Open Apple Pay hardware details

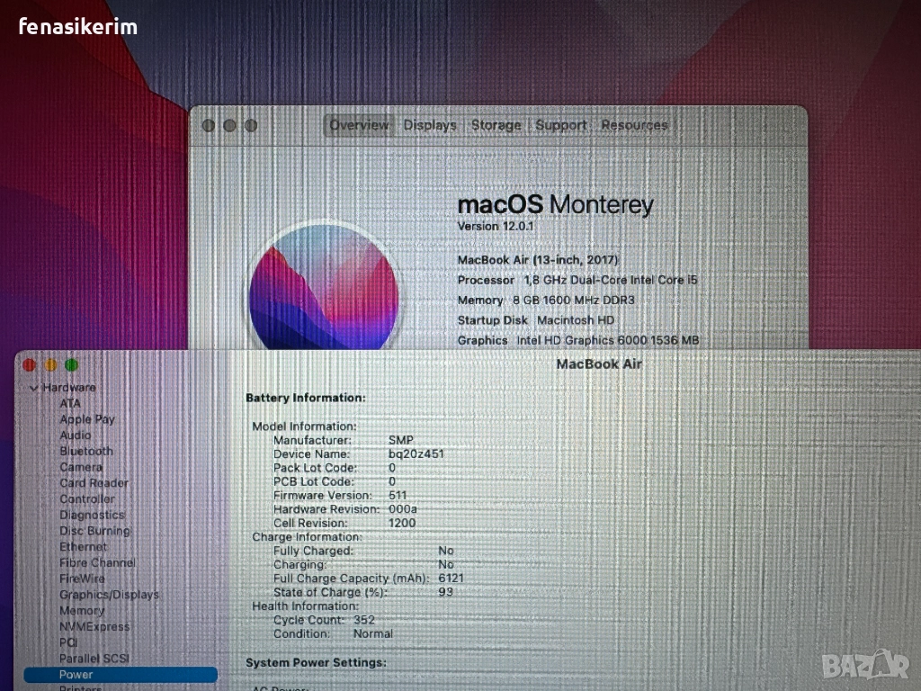(87, 419)
